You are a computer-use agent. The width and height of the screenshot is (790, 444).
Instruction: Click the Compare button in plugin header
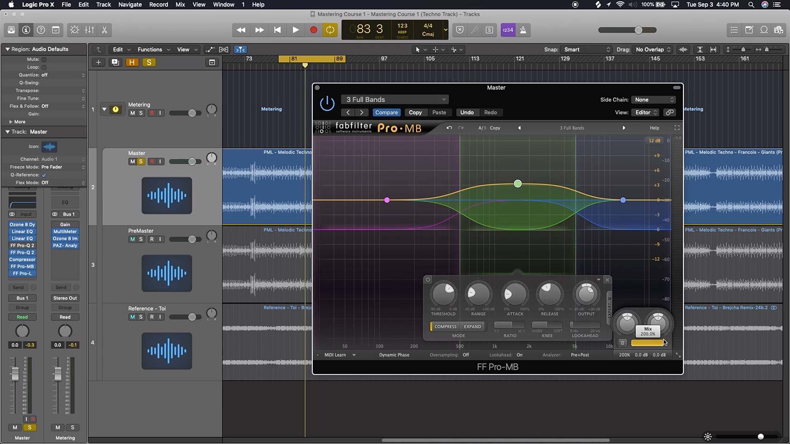click(x=387, y=113)
